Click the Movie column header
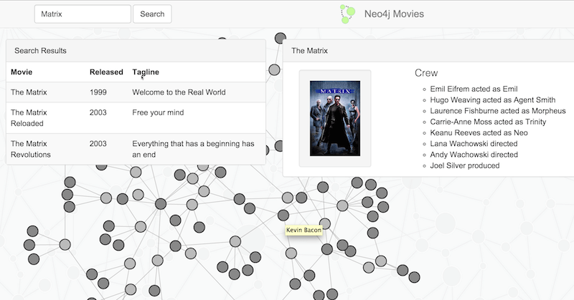574x300 pixels. tap(22, 72)
